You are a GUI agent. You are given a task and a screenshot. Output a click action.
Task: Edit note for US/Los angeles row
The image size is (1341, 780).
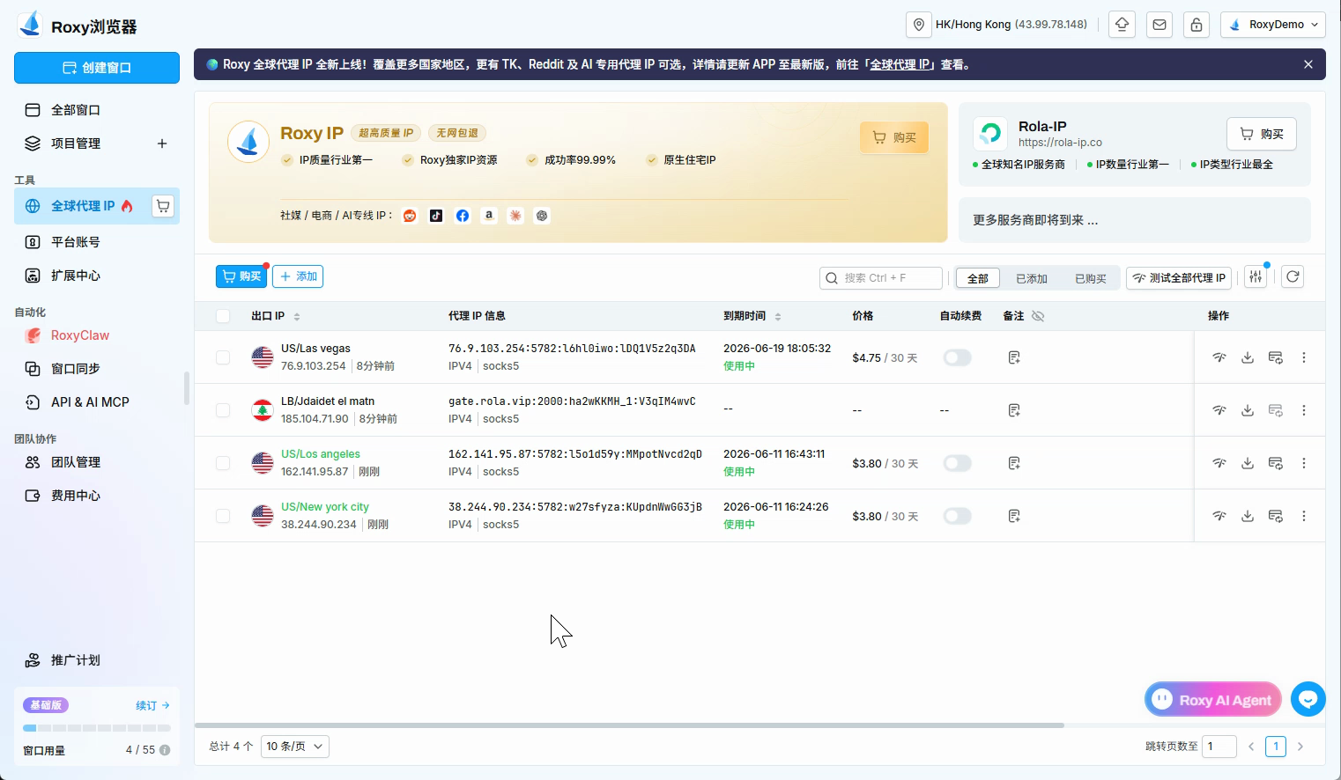(1014, 463)
